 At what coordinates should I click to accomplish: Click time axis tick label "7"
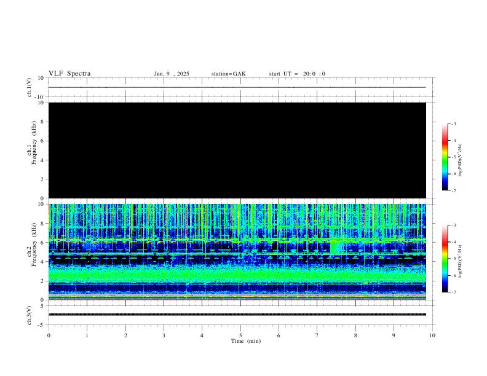coord(317,335)
